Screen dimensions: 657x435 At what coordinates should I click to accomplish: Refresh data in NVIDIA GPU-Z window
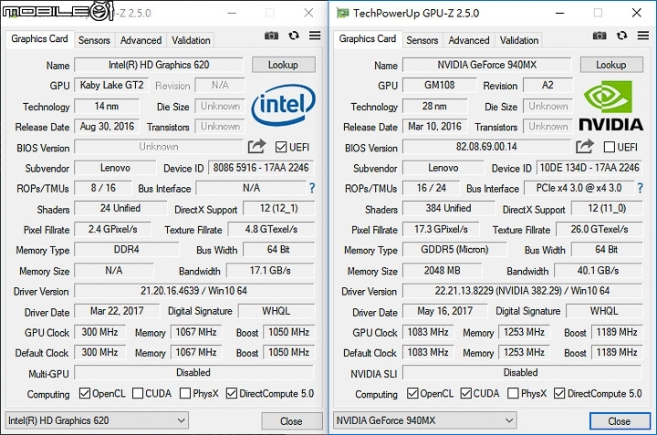[621, 36]
